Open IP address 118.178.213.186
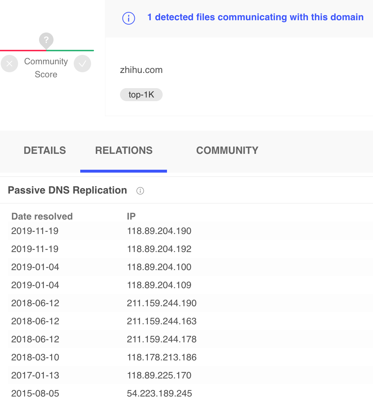This screenshot has height=403, width=373. point(162,357)
